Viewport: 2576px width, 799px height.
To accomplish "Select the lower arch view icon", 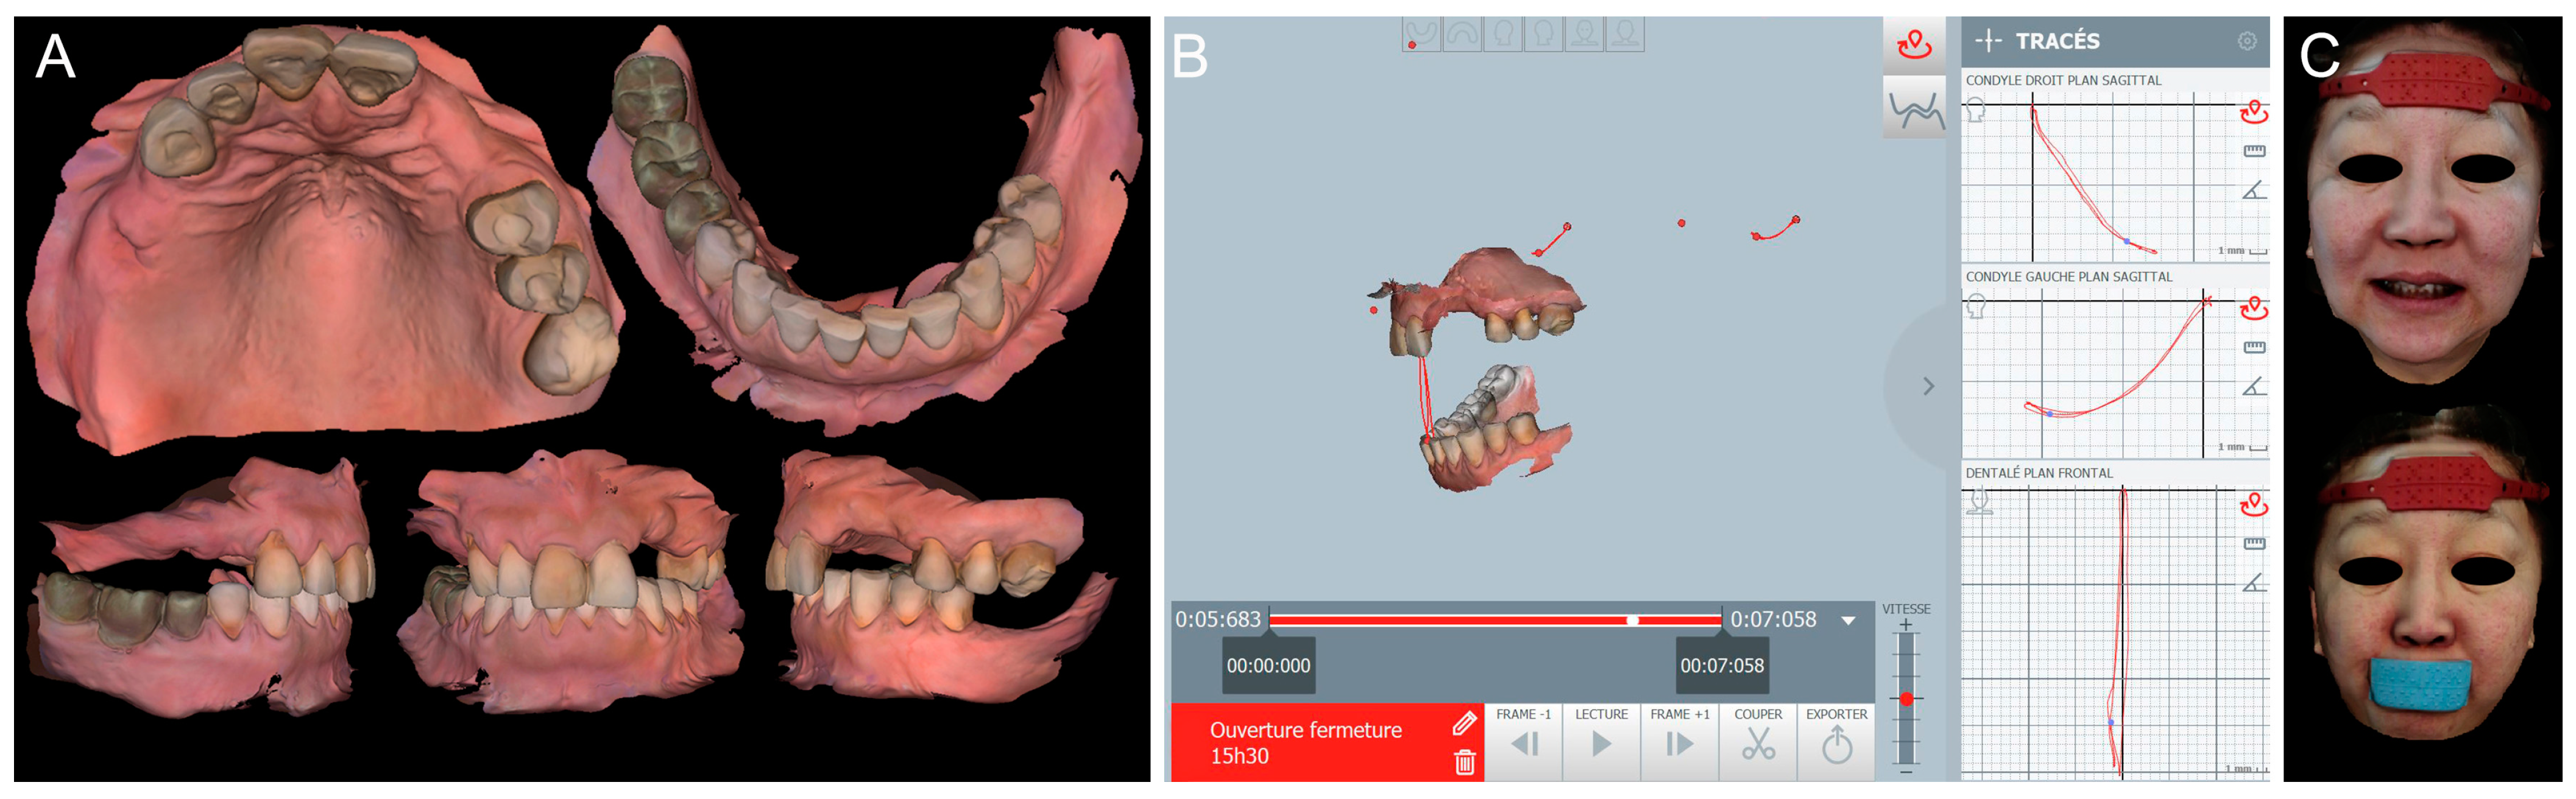I will pyautogui.click(x=1422, y=35).
